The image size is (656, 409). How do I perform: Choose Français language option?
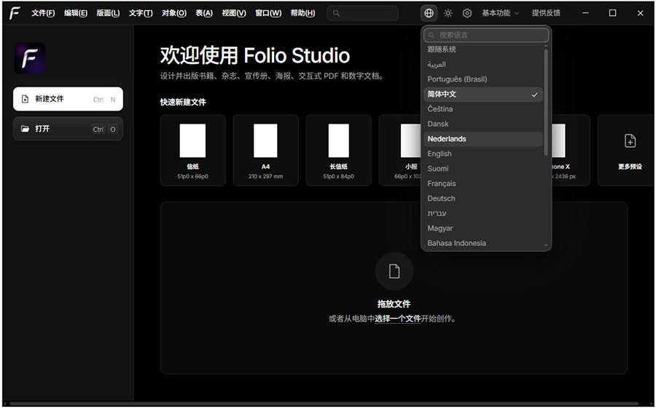coord(483,183)
